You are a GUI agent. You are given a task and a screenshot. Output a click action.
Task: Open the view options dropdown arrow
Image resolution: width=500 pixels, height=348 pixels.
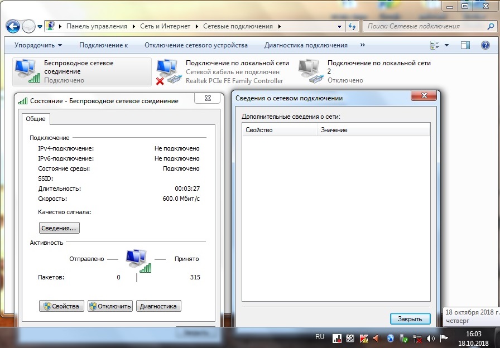pos(447,45)
